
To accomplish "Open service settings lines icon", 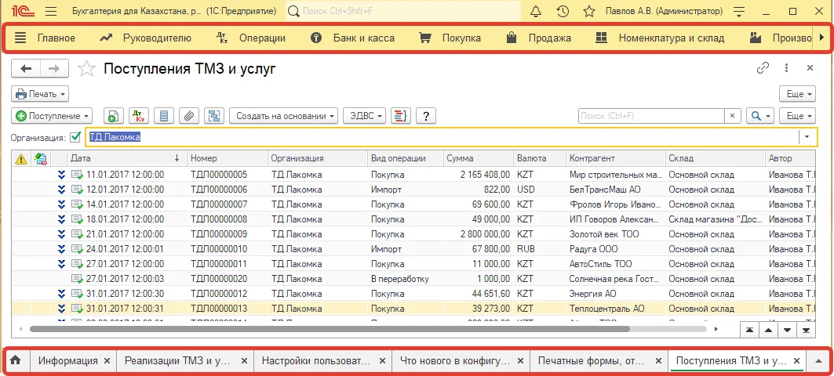I will (x=739, y=11).
